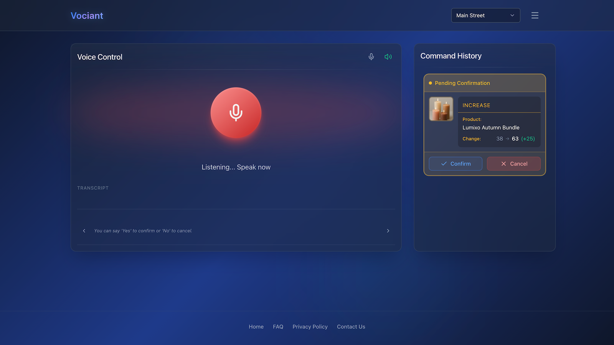Image resolution: width=614 pixels, height=345 pixels.
Task: Visit the Contact Us page
Action: click(x=351, y=326)
